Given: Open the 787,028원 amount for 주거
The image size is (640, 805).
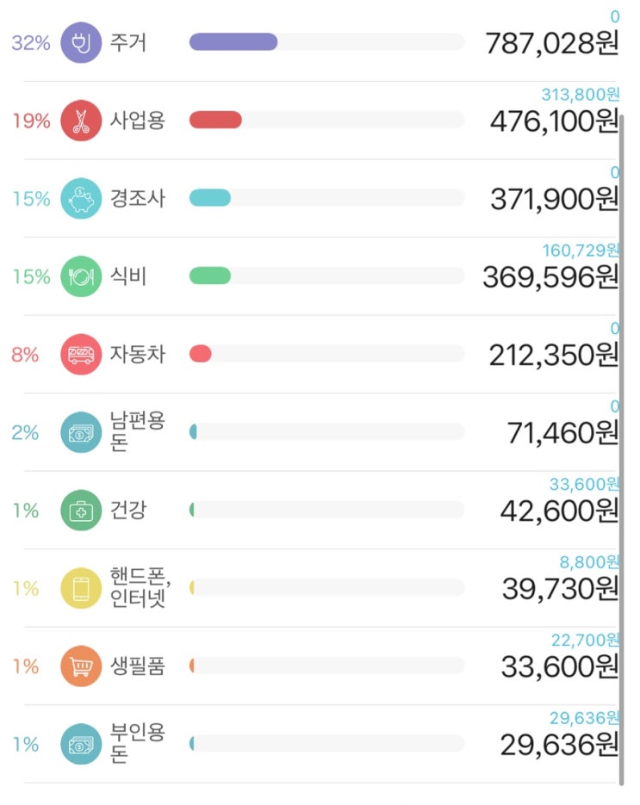Looking at the screenshot, I should coord(551,43).
